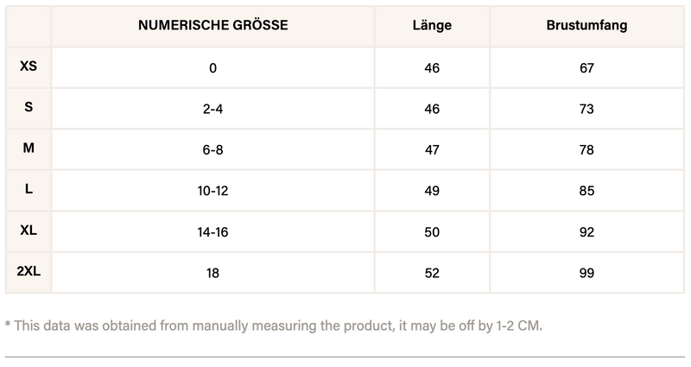Screen dimensions: 691x367
Task: Select the Länge value 49 for L
Action: tap(432, 191)
